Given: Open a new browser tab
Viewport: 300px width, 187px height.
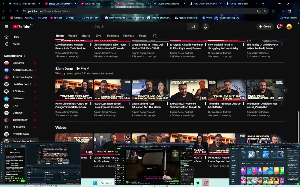Looking at the screenshot, I should tap(263, 4).
